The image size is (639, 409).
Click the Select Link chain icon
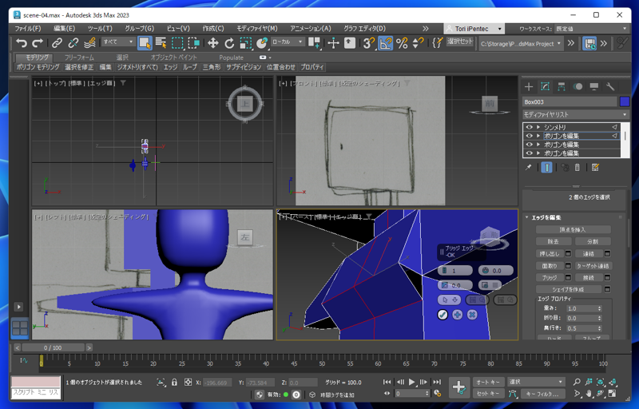(x=57, y=43)
